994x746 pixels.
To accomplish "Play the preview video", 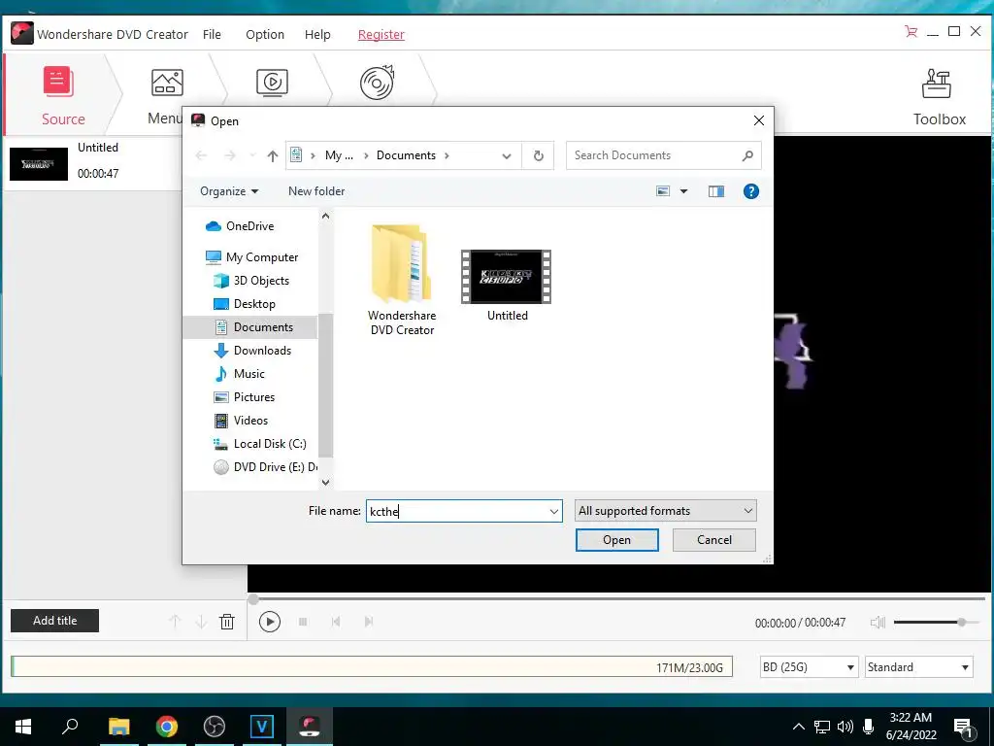I will coord(270,622).
